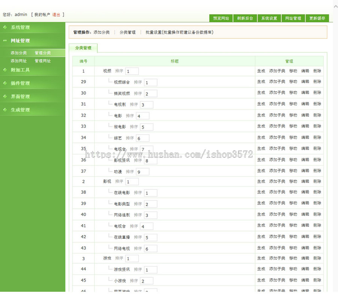Click 编辑 in row 33 微电影
338x307 pixels.
pos(305,126)
